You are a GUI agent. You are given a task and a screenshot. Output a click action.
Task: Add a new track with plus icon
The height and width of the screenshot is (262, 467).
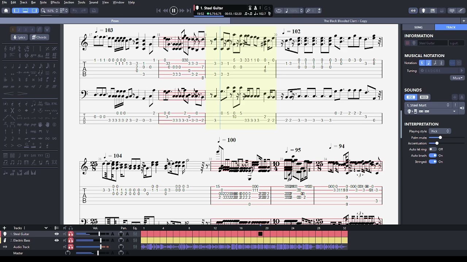4,228
